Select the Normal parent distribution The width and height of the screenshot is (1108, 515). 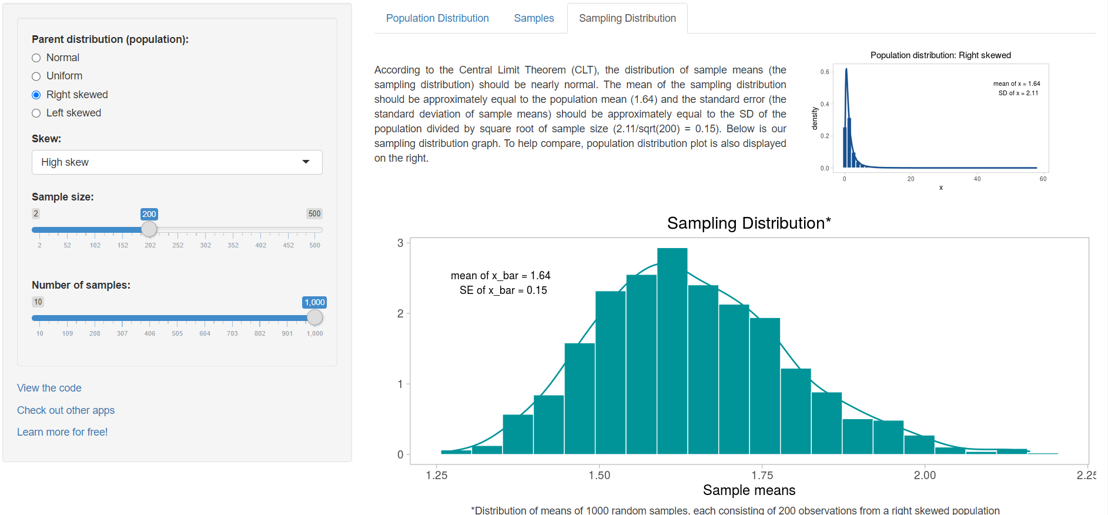pyautogui.click(x=36, y=58)
